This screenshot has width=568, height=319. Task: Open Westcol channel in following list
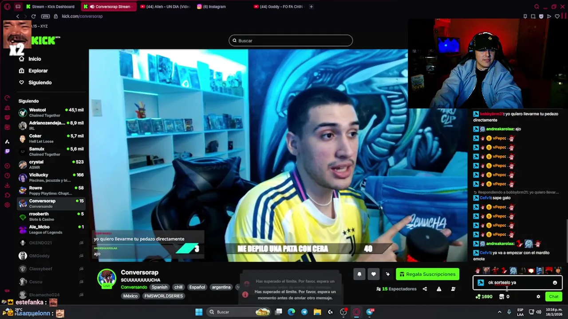pos(51,113)
